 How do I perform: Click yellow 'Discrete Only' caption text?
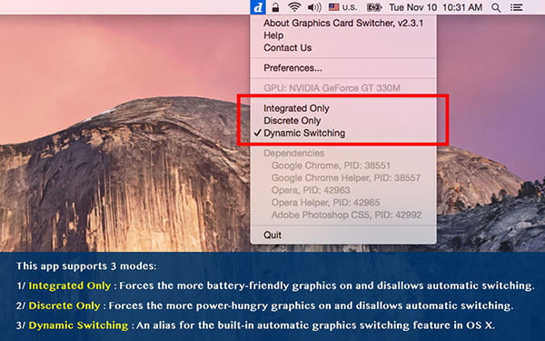[64, 306]
